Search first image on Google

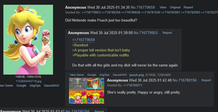tap(21, 85)
